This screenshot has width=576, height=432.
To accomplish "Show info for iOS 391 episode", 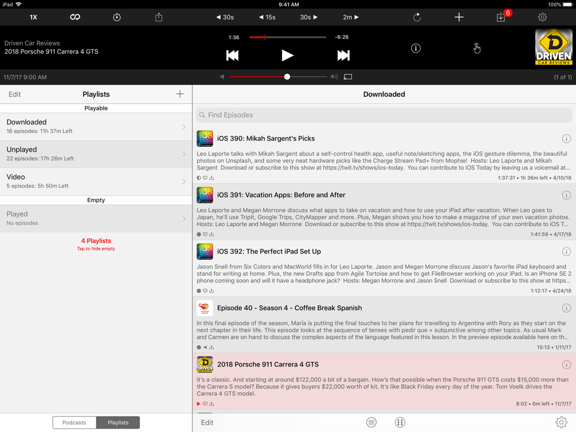I will click(566, 195).
